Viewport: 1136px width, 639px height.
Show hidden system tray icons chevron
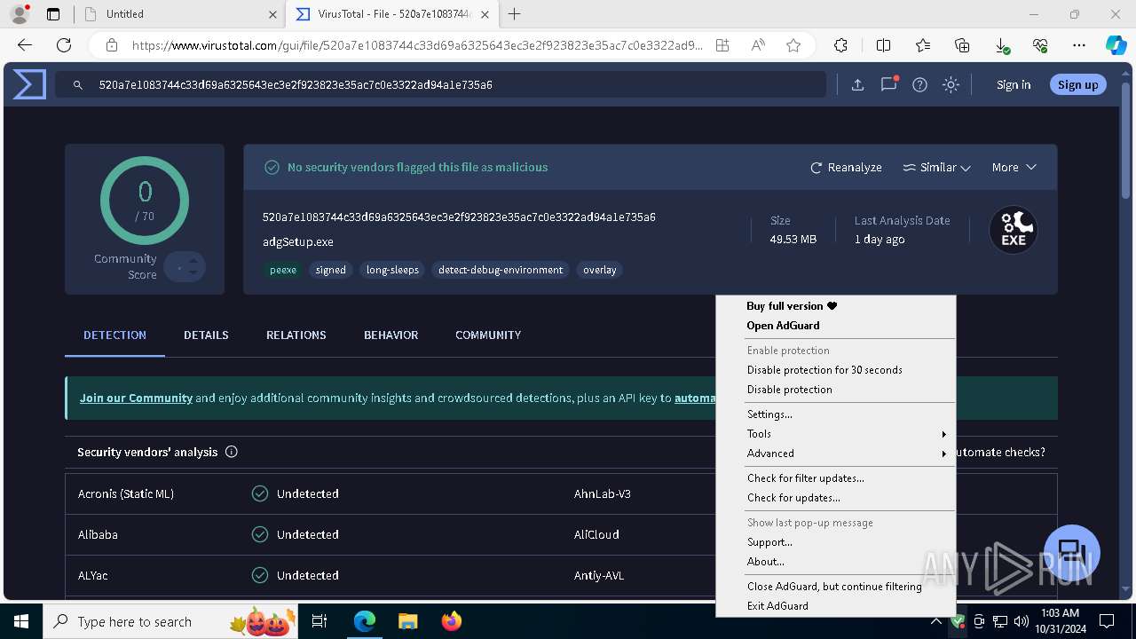pos(936,621)
